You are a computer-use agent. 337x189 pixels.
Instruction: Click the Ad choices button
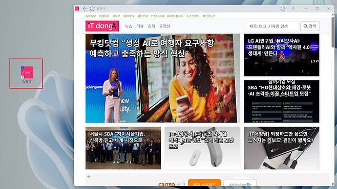click(x=240, y=183)
